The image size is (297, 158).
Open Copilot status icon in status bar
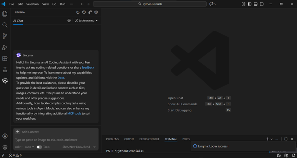[278, 155]
